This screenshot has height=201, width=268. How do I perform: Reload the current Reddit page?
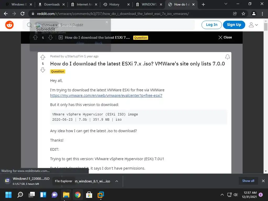23,14
